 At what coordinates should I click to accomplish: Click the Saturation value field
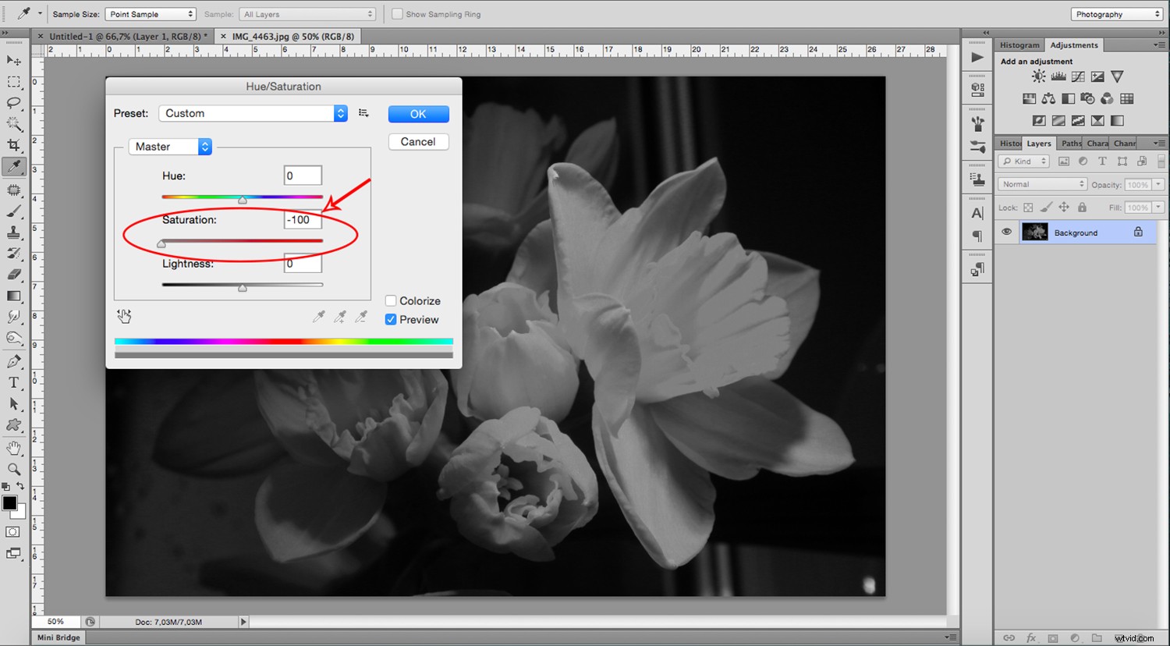303,220
